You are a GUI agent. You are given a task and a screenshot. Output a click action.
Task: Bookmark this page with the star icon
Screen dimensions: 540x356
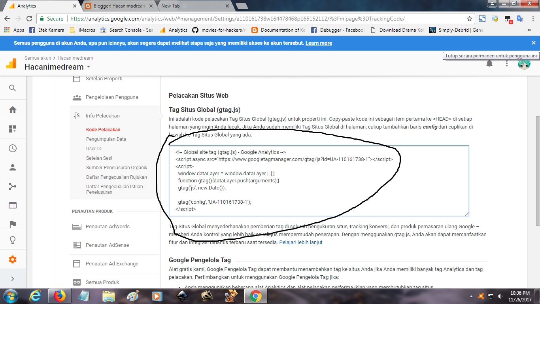pyautogui.click(x=470, y=19)
